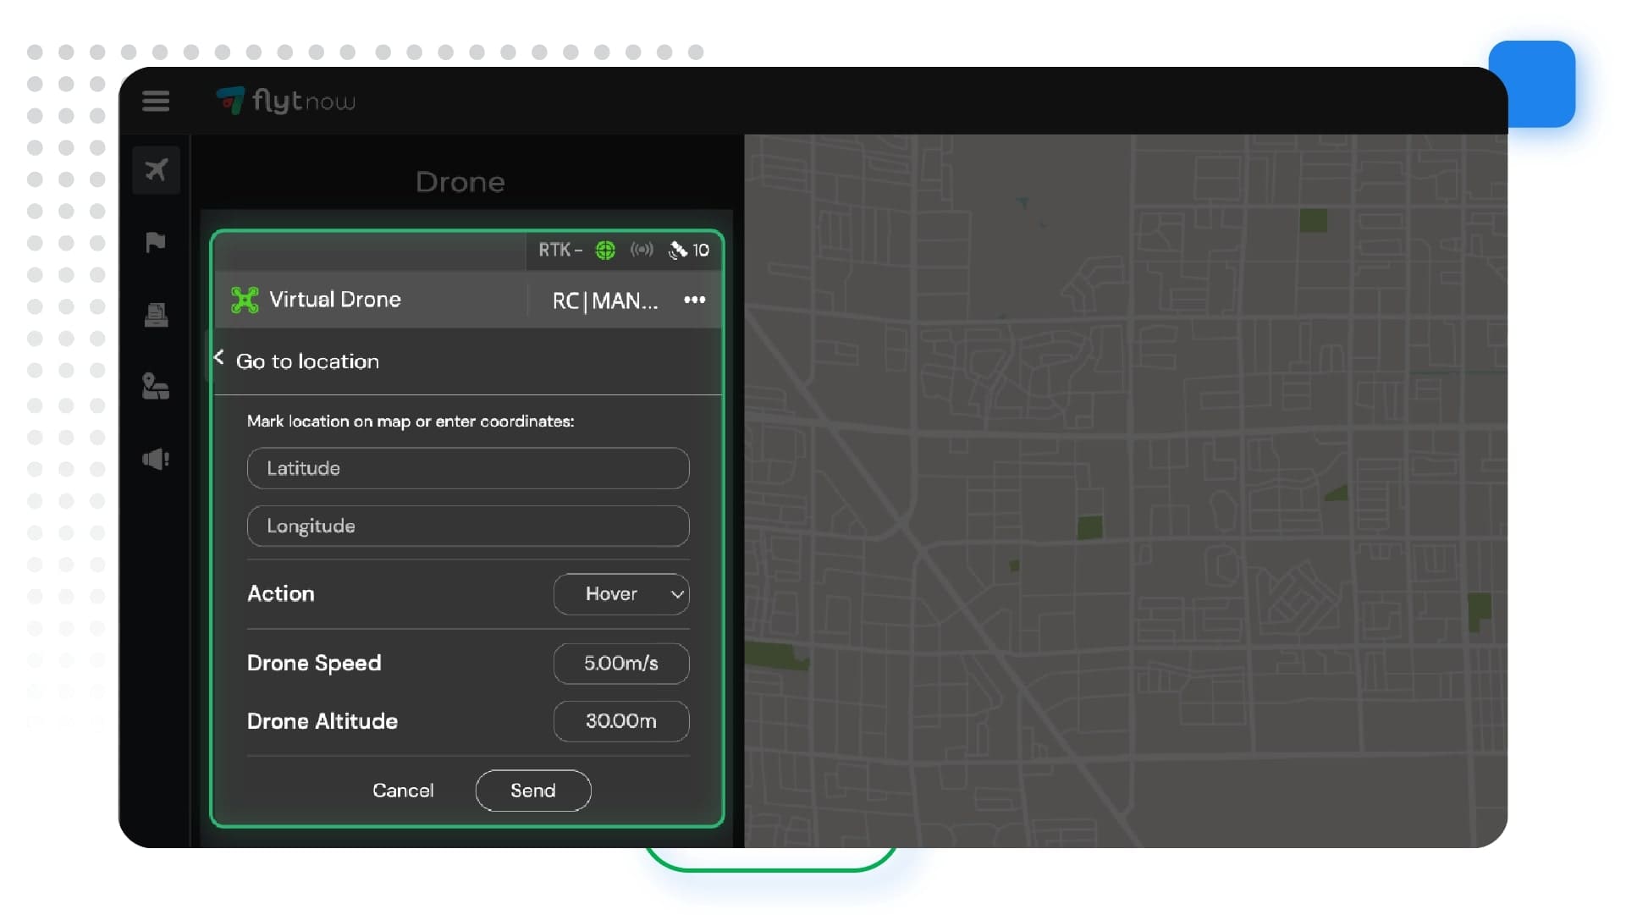Click the RC | MAN... mode label
1626x915 pixels.
[605, 301]
